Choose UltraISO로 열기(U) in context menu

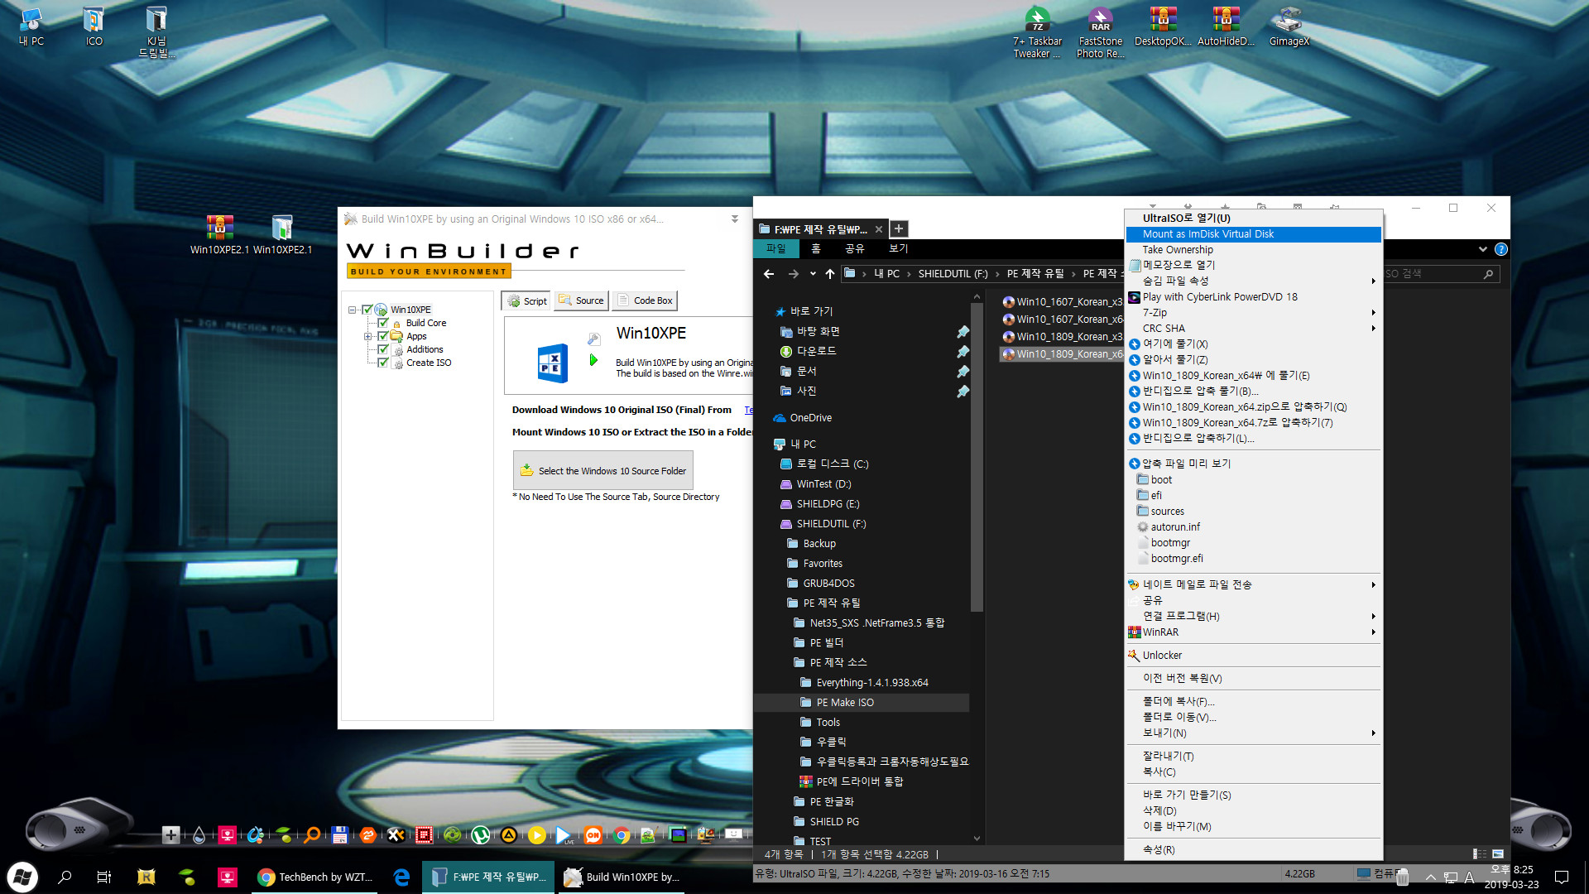[1254, 219]
